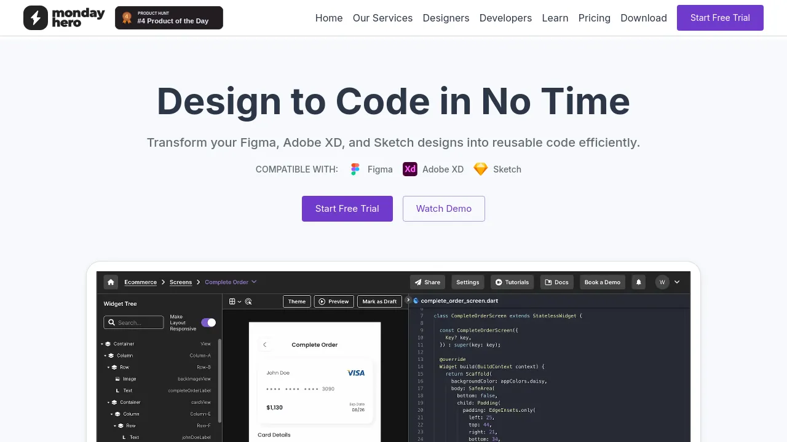Collapse the Column-A tree row
Viewport: 787px width, 442px height.
coord(106,356)
